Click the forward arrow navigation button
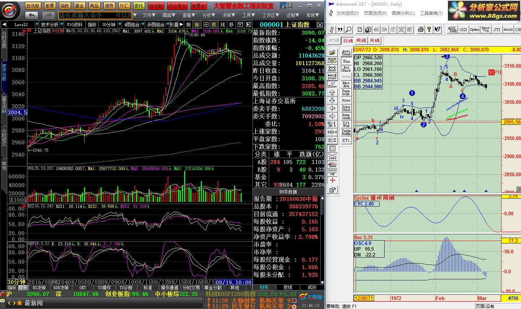521x309 pixels. pyautogui.click(x=48, y=15)
